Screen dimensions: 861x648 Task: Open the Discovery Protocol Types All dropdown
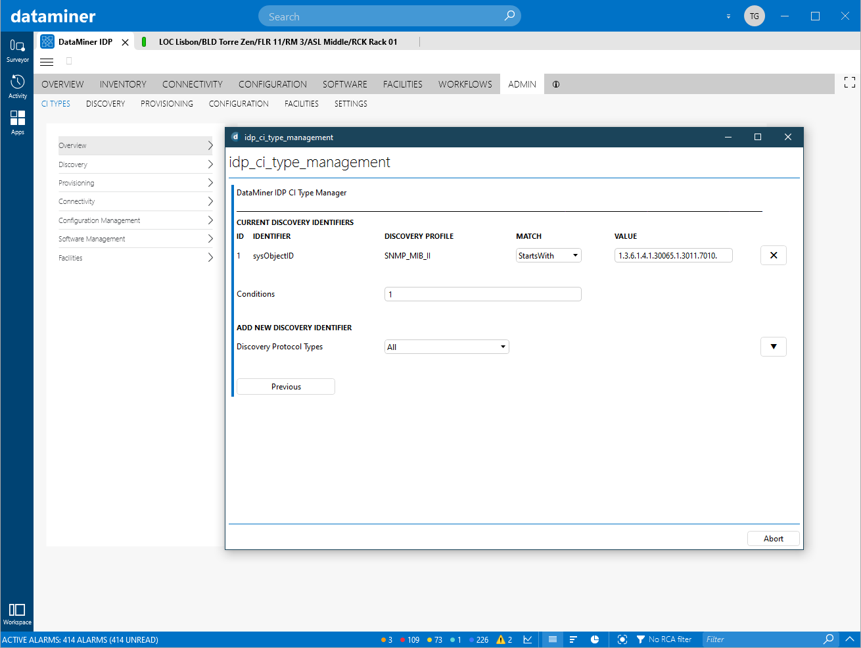[x=447, y=347]
